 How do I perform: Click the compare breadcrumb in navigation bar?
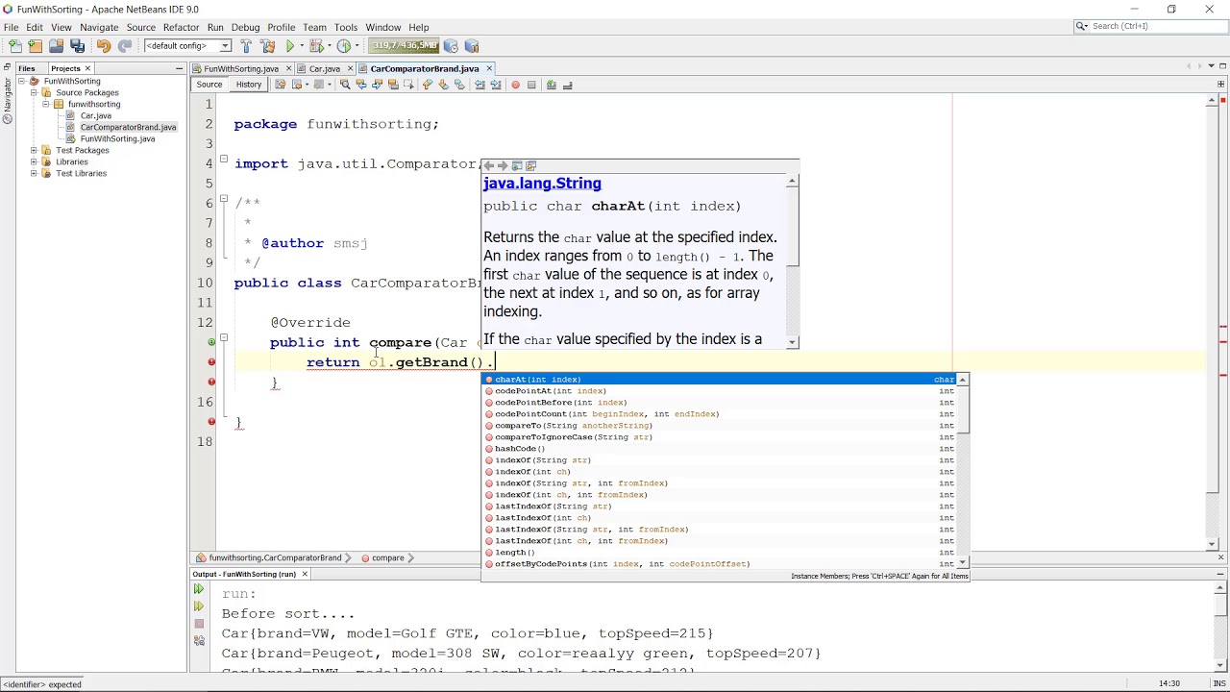(388, 557)
